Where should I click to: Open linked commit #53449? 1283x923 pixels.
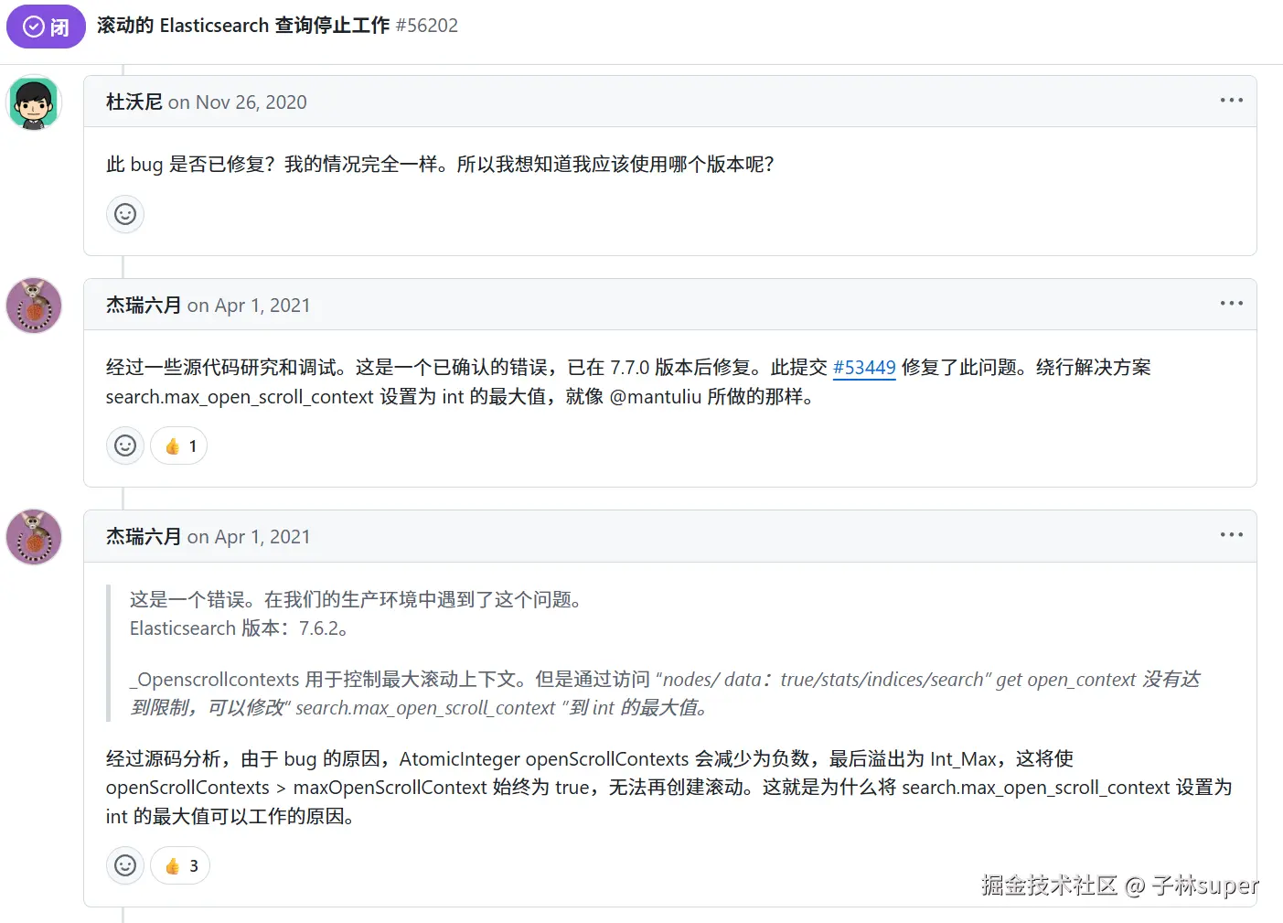[864, 368]
